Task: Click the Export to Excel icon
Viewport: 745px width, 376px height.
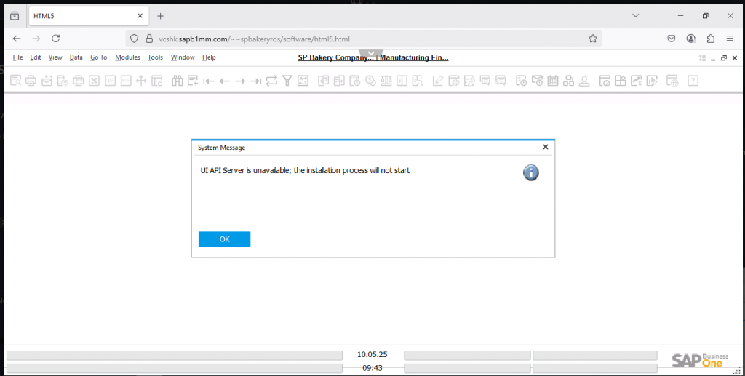Action: [x=94, y=81]
